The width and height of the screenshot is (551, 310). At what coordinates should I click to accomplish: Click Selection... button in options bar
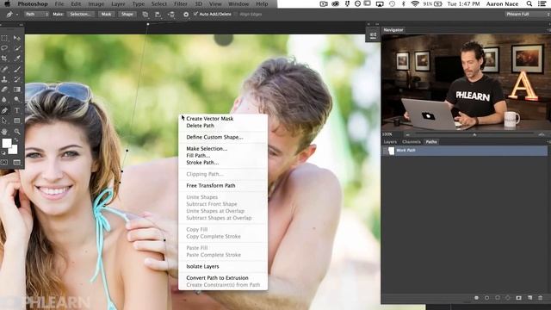click(x=80, y=15)
